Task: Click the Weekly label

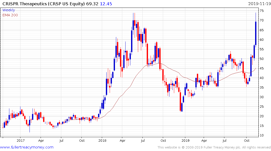Action: tap(9, 10)
